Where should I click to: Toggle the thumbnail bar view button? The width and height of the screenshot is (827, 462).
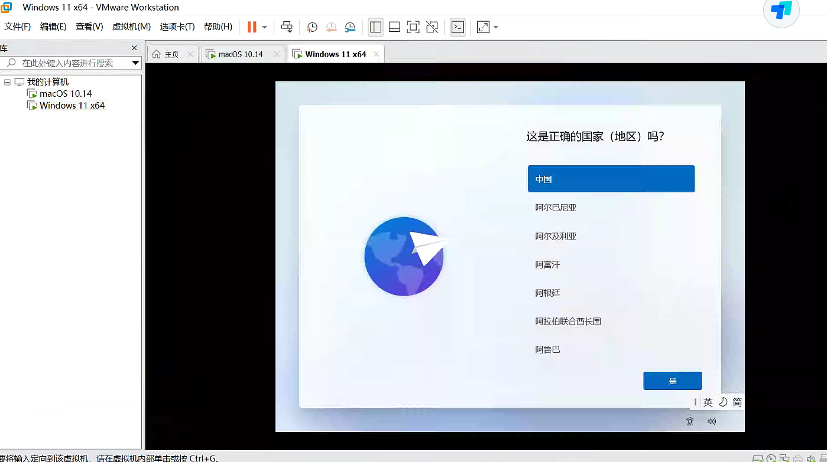pos(394,27)
